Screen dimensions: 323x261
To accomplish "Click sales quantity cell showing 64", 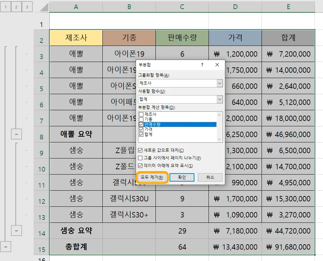I will tap(182, 247).
